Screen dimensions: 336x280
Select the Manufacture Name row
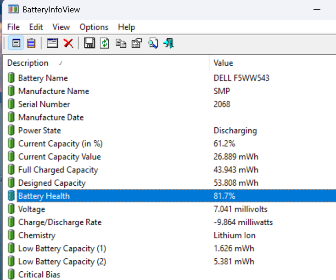click(169, 91)
